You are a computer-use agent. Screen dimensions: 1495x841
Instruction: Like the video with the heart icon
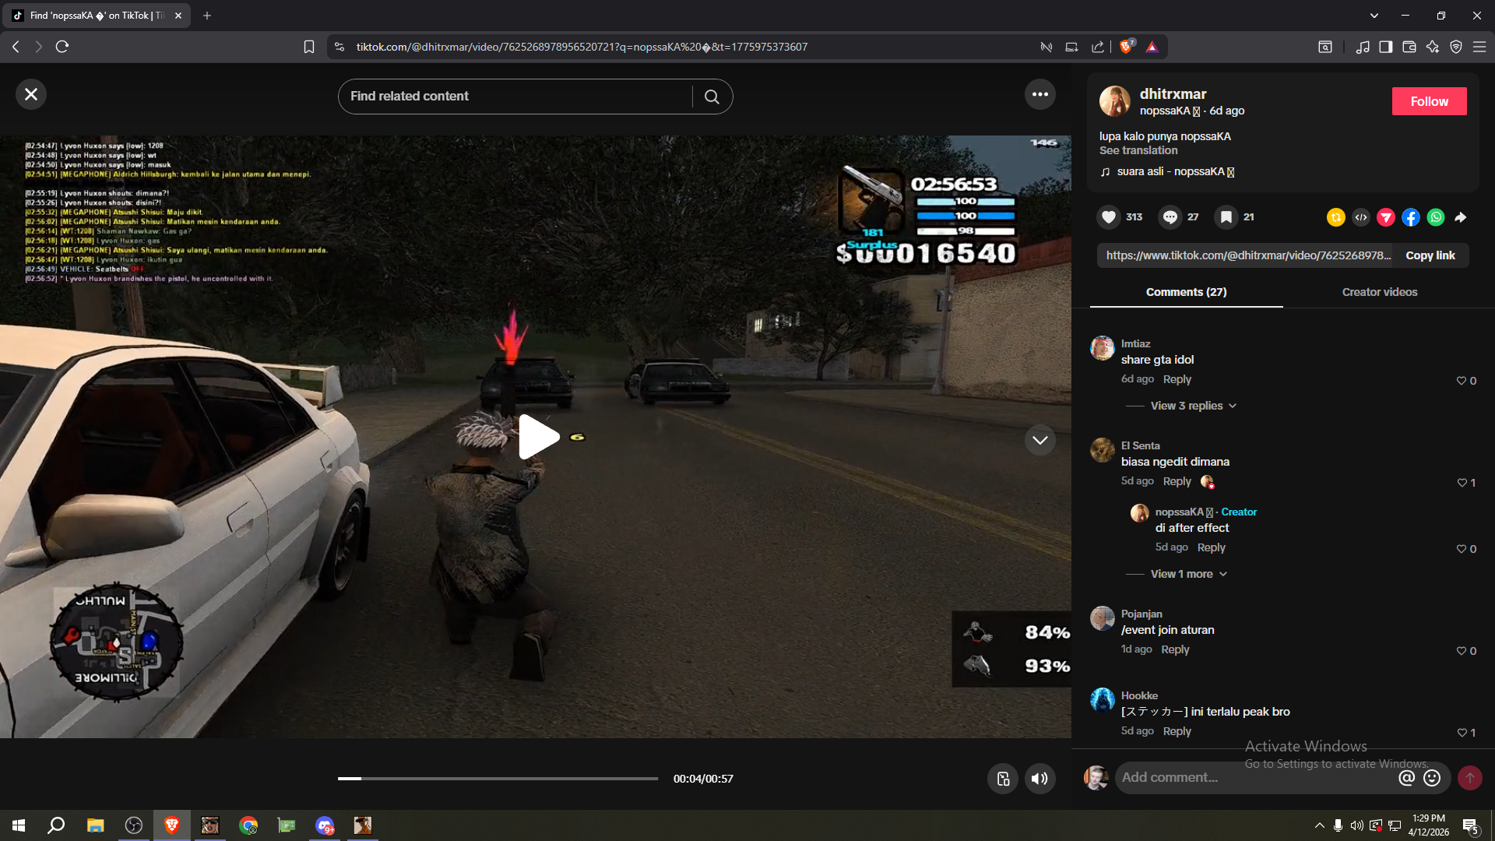coord(1109,217)
